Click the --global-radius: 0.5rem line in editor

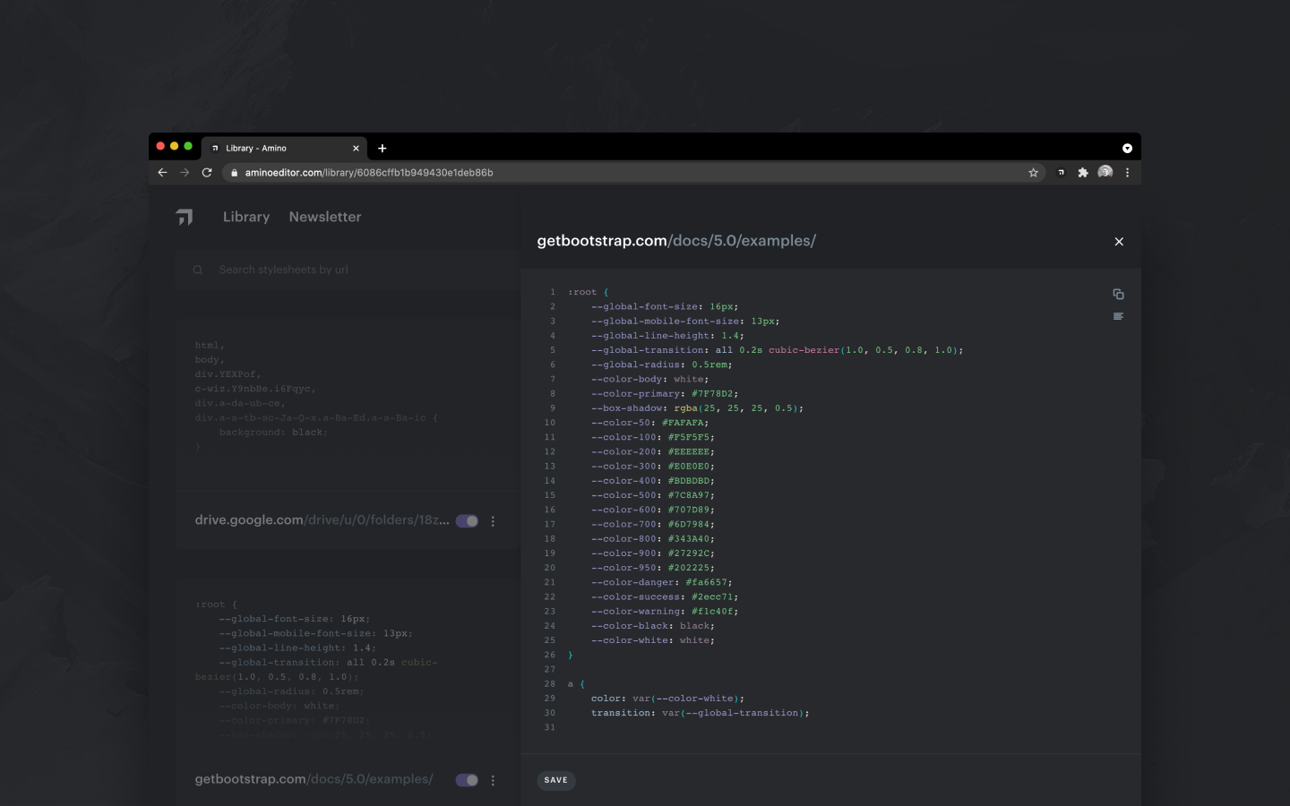pyautogui.click(x=662, y=364)
